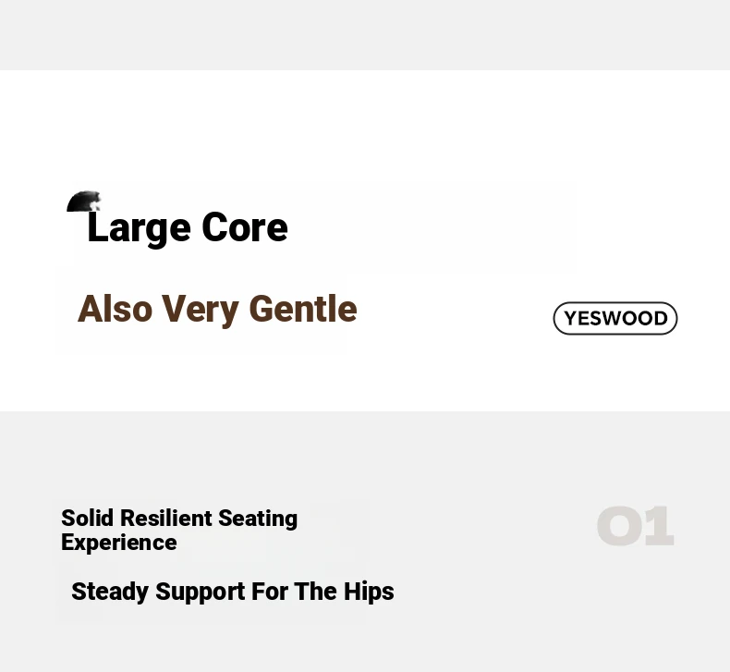
Task: Click the word Large in the heading
Action: (x=139, y=227)
